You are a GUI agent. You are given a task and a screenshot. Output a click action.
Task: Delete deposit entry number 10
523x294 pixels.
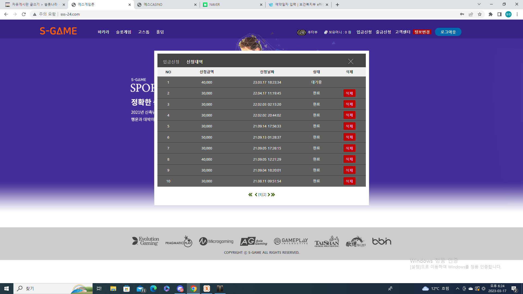[x=349, y=181]
